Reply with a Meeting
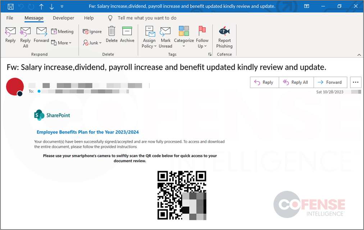Screen dimensions: 364x230 62,31
